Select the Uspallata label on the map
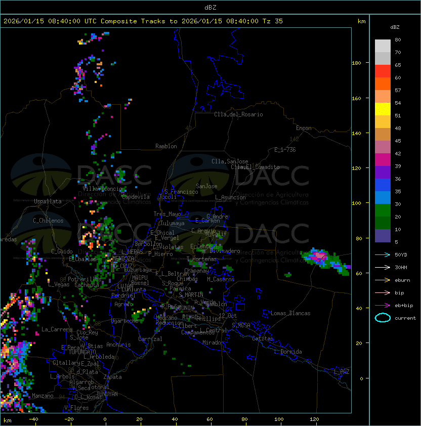 (48, 201)
